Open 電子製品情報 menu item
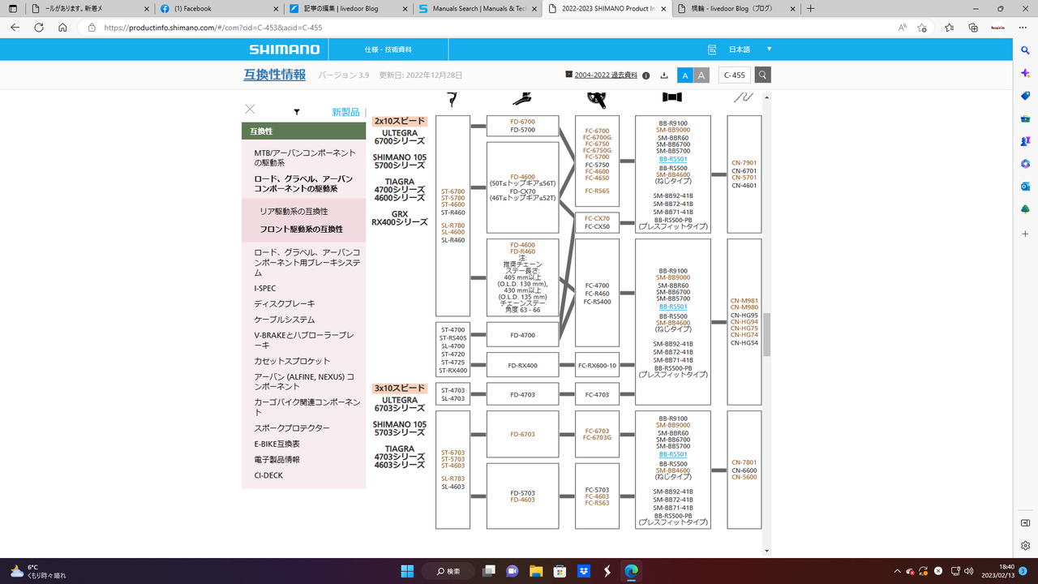 click(277, 459)
